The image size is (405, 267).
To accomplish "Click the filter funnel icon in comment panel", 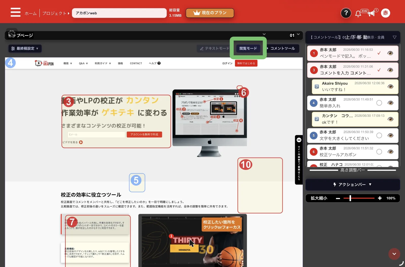I will [394, 37].
